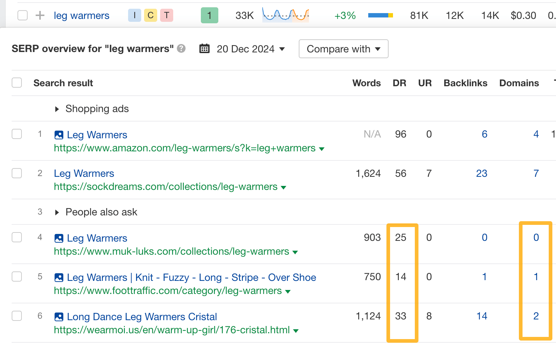Open the Long Dance Leg Warmers Cristal link
The width and height of the screenshot is (556, 350).
[142, 317]
